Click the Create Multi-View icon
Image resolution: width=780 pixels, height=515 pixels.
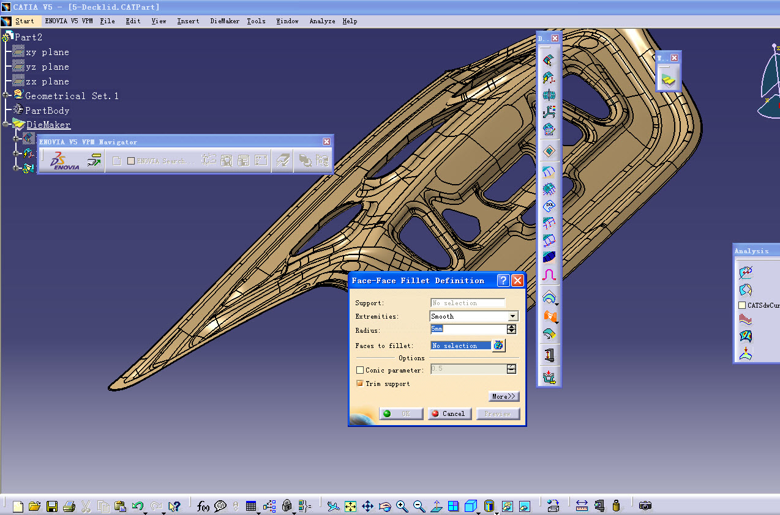(x=453, y=506)
